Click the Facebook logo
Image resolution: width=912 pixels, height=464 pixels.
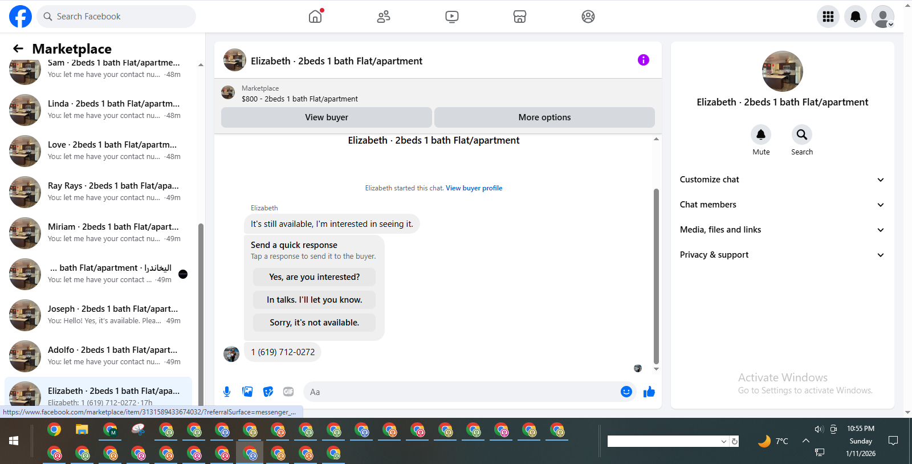[21, 17]
